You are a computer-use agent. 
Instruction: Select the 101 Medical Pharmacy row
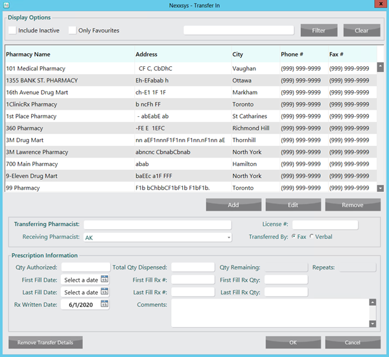191,68
